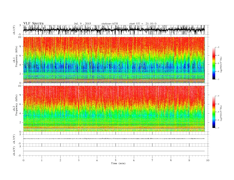
Task: Click the ch.2 spectrogram panel
Action: tap(114, 109)
